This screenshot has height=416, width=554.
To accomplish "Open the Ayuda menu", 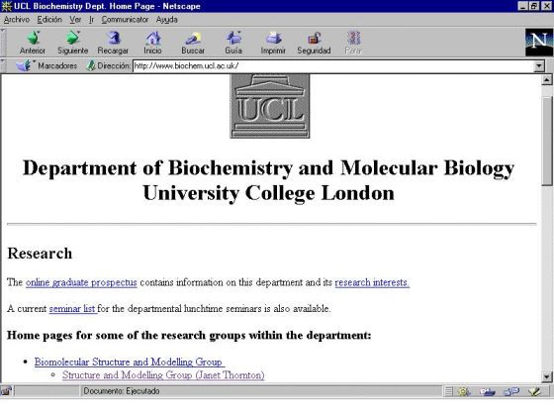I will tap(167, 20).
